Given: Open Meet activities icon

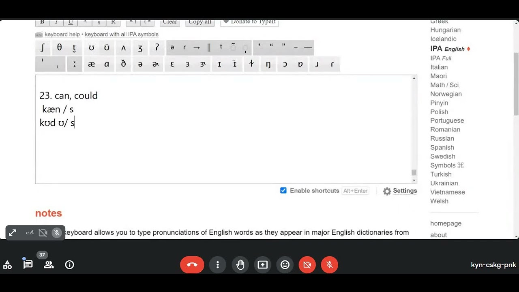Looking at the screenshot, I should (x=7, y=265).
